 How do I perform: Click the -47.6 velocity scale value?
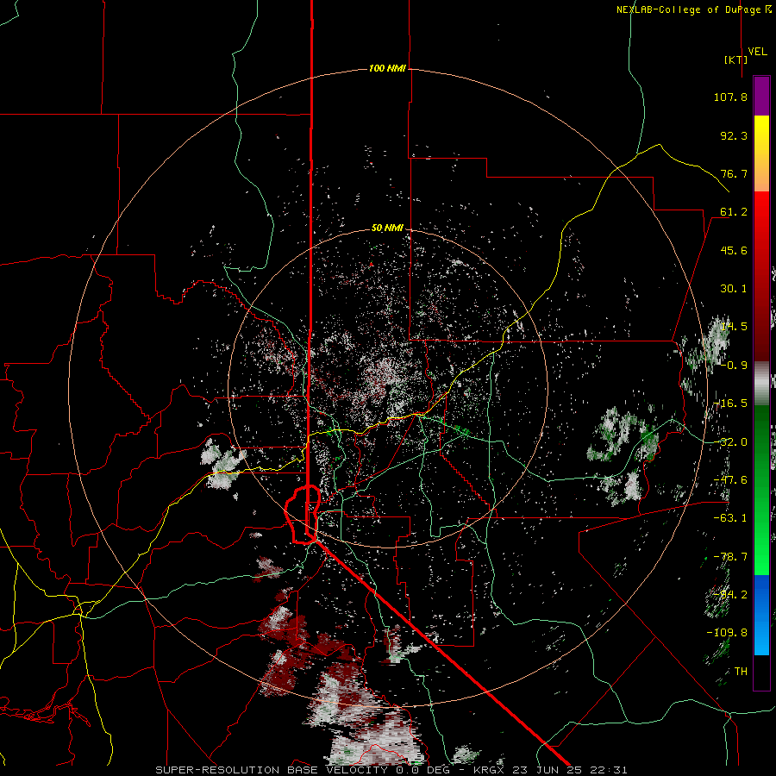coord(730,480)
